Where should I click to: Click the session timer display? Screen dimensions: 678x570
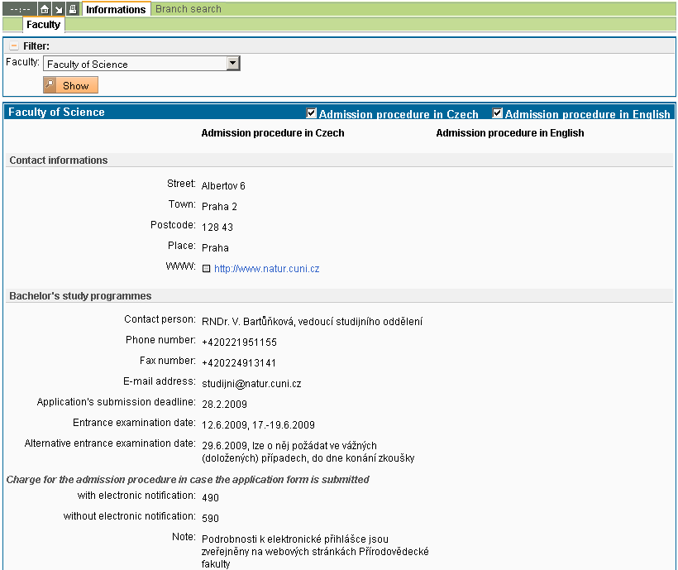click(x=20, y=9)
